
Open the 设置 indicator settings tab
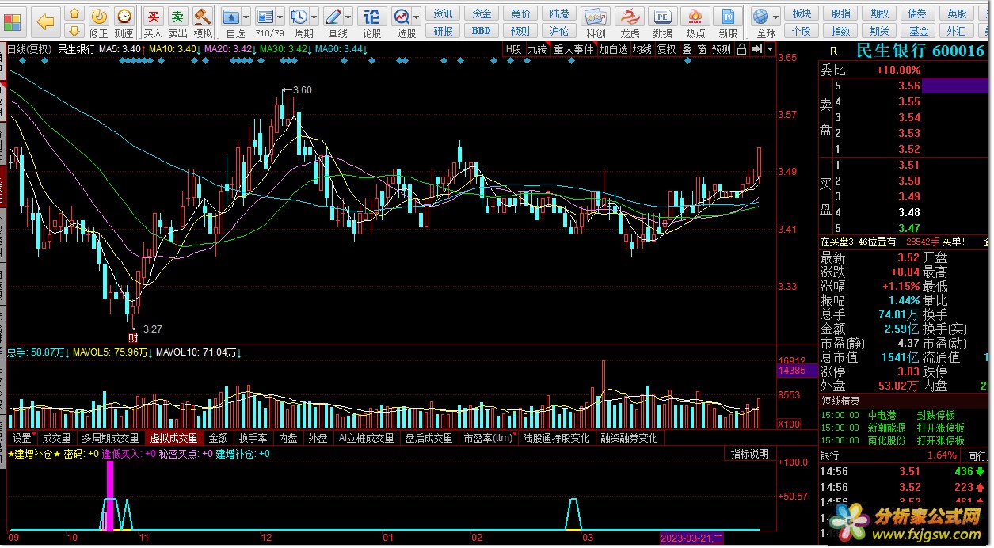tap(22, 438)
